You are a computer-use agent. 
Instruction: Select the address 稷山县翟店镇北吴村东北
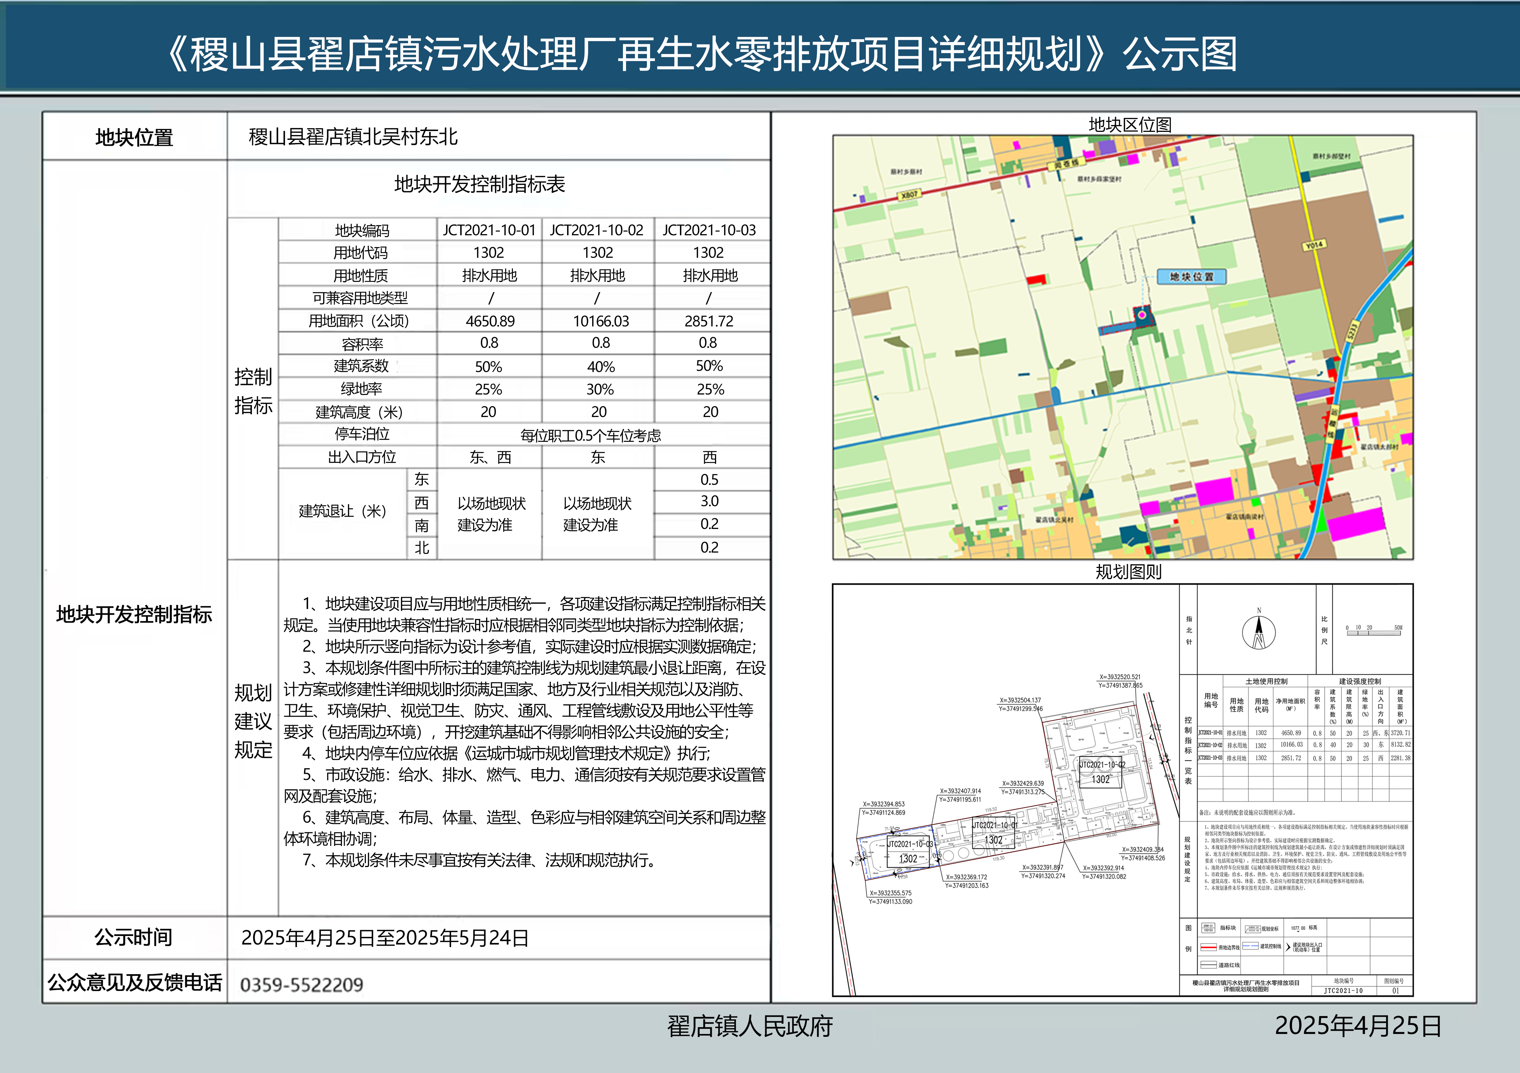click(x=353, y=137)
